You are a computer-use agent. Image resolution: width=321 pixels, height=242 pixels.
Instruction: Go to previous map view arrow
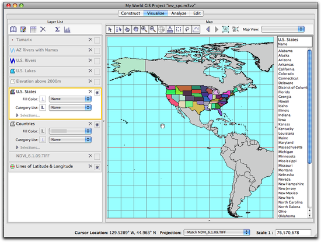pos(208,30)
